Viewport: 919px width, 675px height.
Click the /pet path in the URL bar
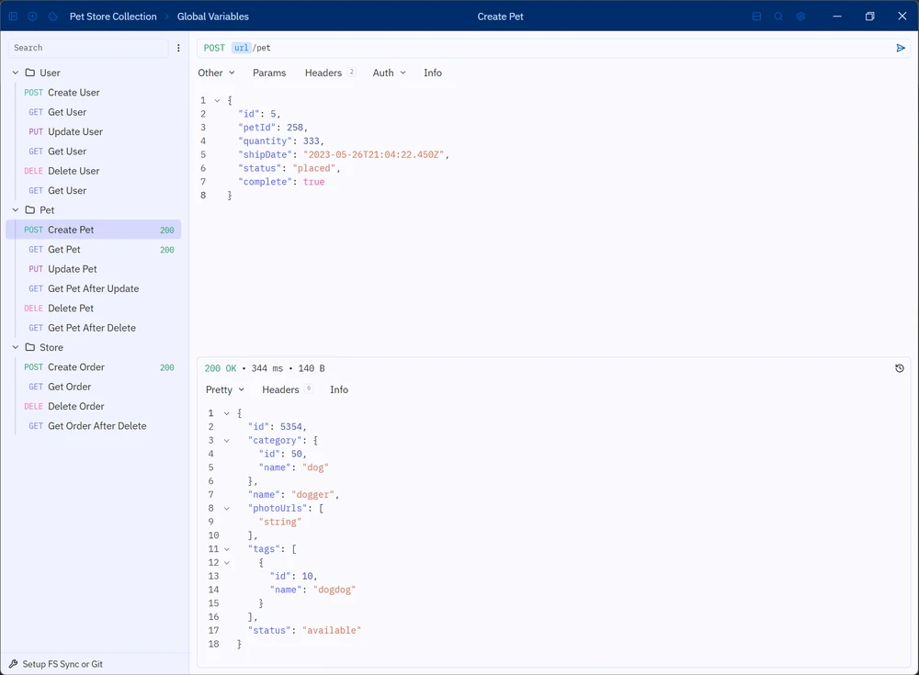coord(261,48)
